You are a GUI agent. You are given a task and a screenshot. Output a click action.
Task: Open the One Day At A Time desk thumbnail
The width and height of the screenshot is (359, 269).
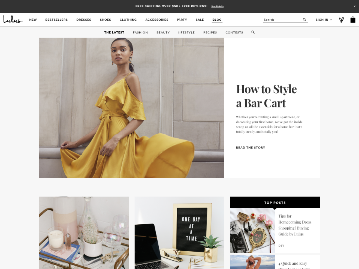tap(179, 233)
